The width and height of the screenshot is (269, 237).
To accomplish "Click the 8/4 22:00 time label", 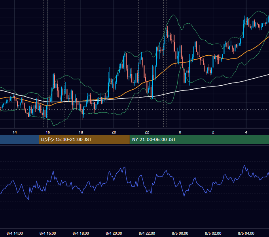I will [147, 233].
